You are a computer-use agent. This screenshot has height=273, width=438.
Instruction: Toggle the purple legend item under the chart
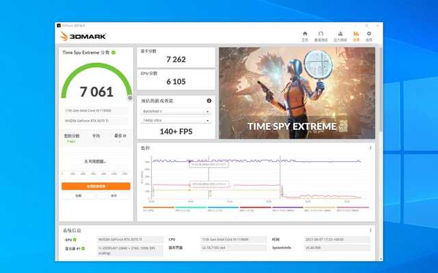point(287,209)
